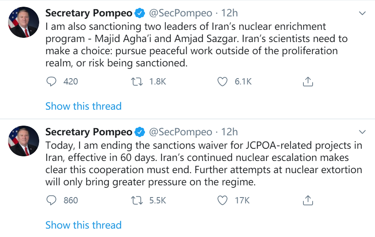The width and height of the screenshot is (375, 237).
Task: Click the @SecPompeo handle on first tweet
Action: pos(180,13)
